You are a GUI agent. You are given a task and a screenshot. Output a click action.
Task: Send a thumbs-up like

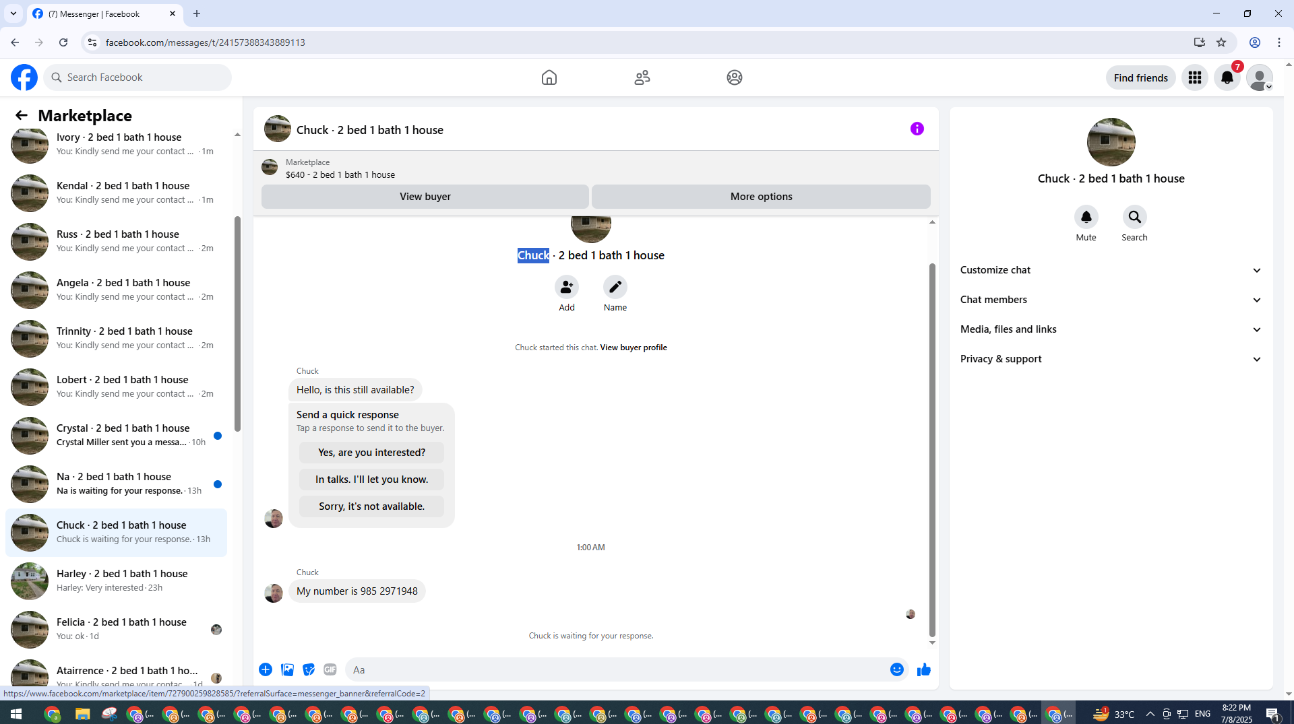924,669
